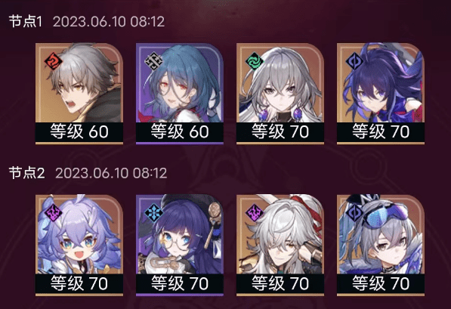
Task: Click the Lightning element icon on Jing Yuan's card
Action: [255, 212]
